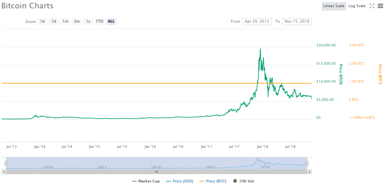Viewport: 384px width, 184px height.
Task: Toggle fullscreen chart view
Action: click(x=372, y=6)
